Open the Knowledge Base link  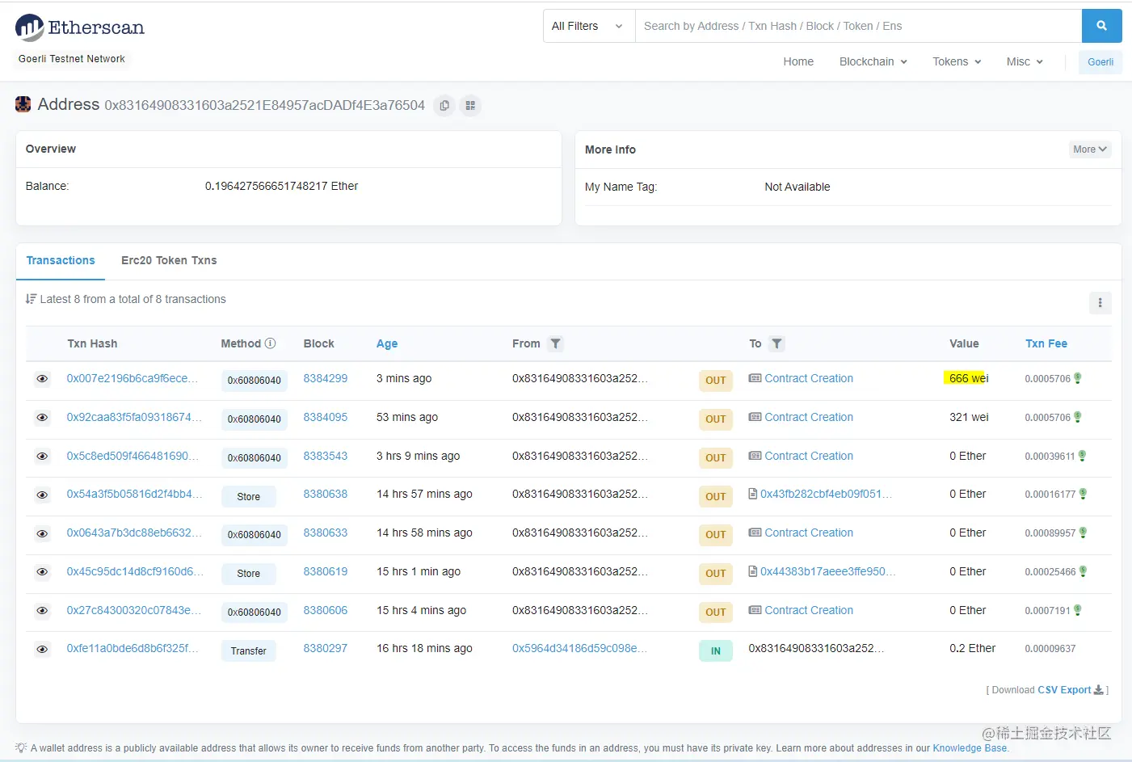point(970,748)
